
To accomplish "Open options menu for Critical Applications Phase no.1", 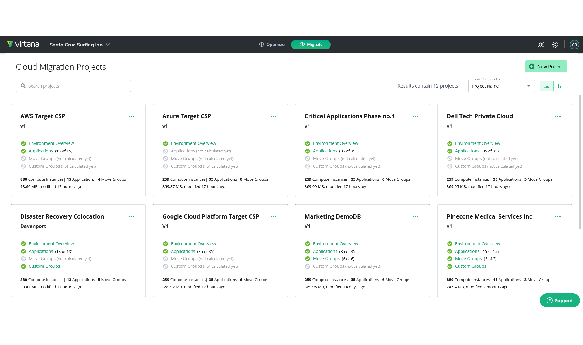I will (x=416, y=116).
